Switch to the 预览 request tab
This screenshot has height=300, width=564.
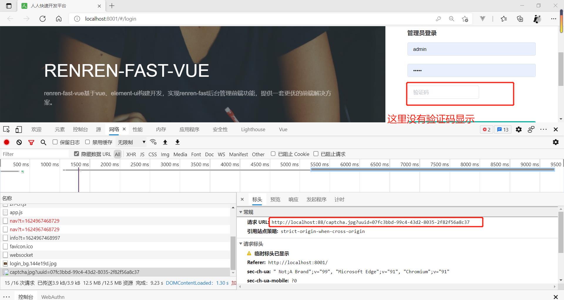coord(275,199)
